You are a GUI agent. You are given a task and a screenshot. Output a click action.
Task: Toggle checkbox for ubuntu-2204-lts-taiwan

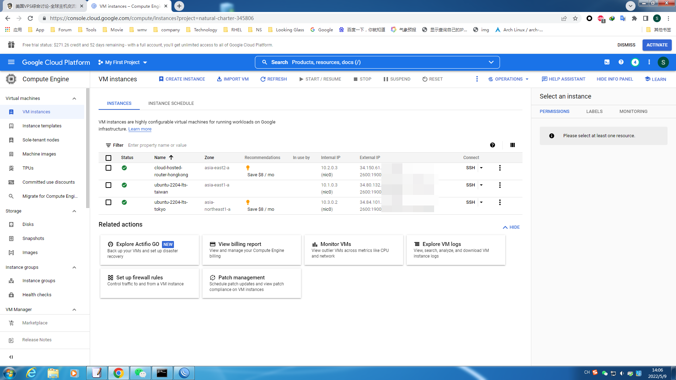tap(108, 185)
